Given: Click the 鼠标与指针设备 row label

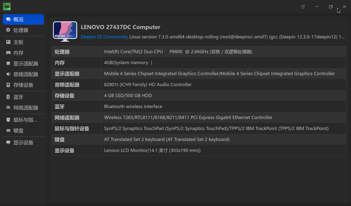Looking at the screenshot, I should [72, 129].
